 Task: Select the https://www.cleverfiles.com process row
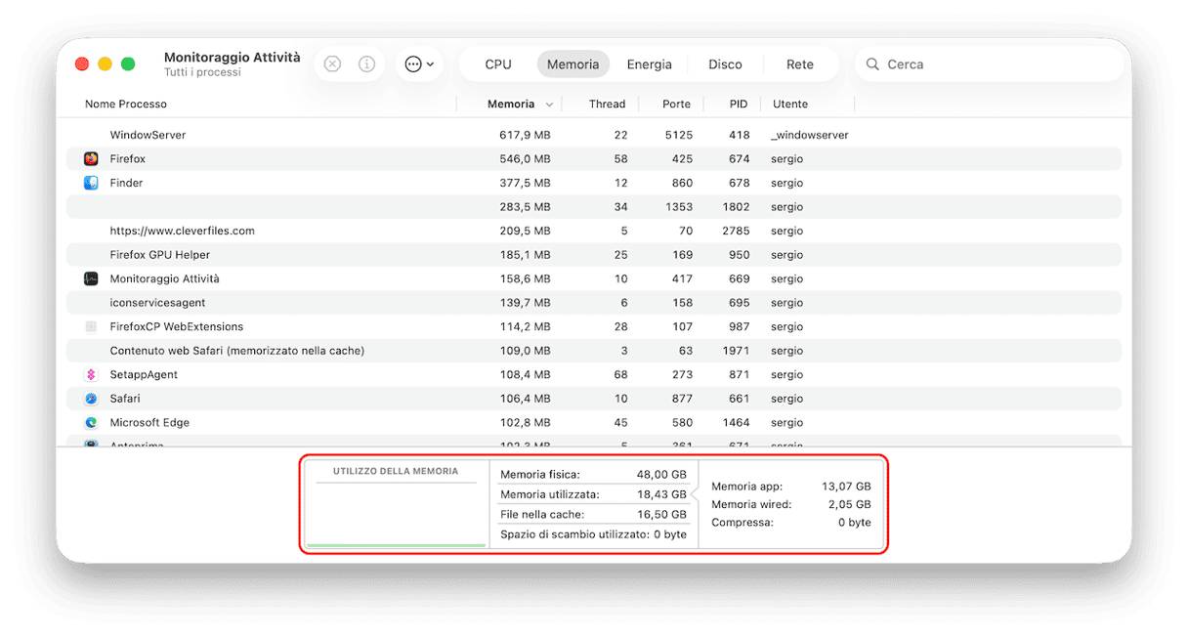coord(594,231)
